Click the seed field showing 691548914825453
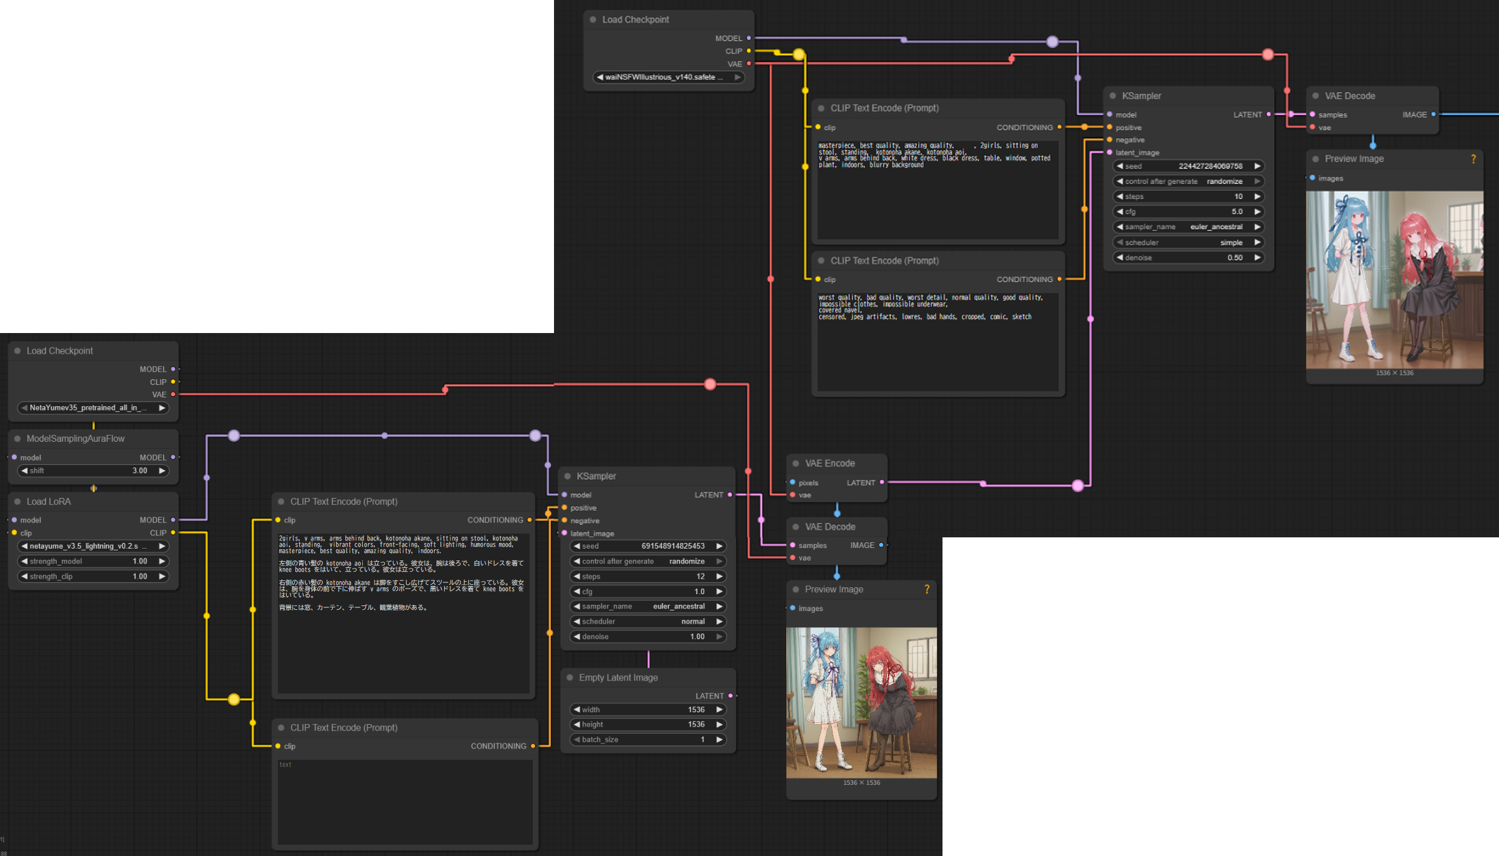 point(648,546)
